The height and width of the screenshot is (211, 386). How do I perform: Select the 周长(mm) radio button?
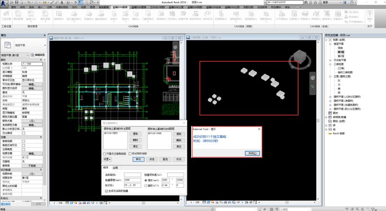tap(146, 180)
